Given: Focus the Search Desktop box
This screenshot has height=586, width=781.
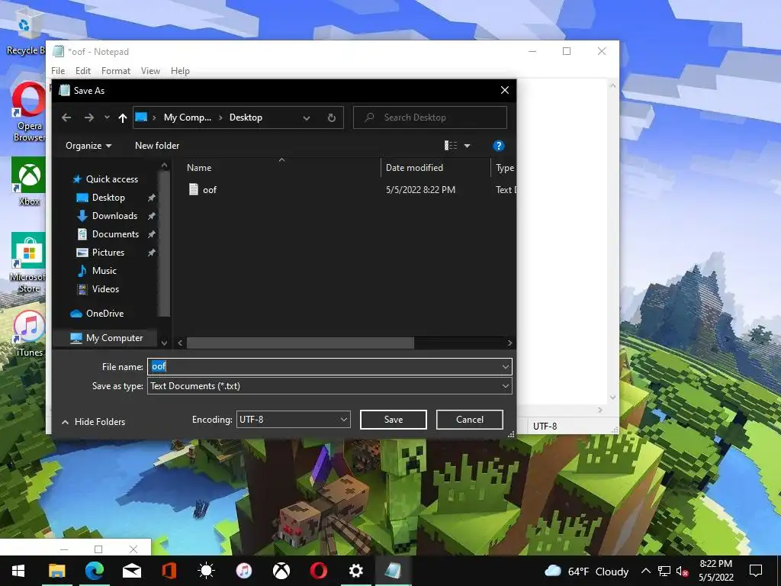Looking at the screenshot, I should tap(430, 118).
